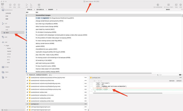Uncheck the barBg.png.meta file checkbox
This screenshot has height=111, width=183.
click(27, 84)
